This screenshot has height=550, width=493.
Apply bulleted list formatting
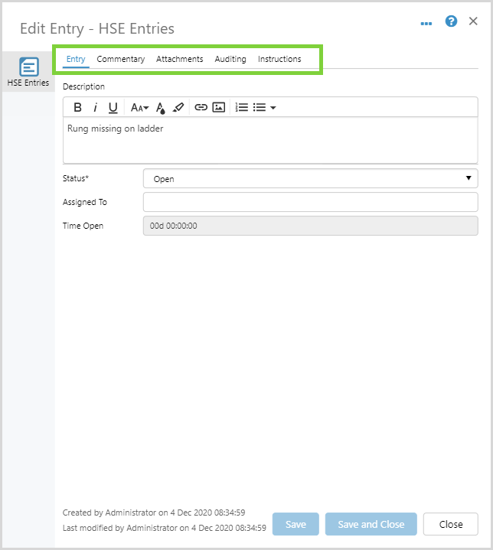(260, 108)
